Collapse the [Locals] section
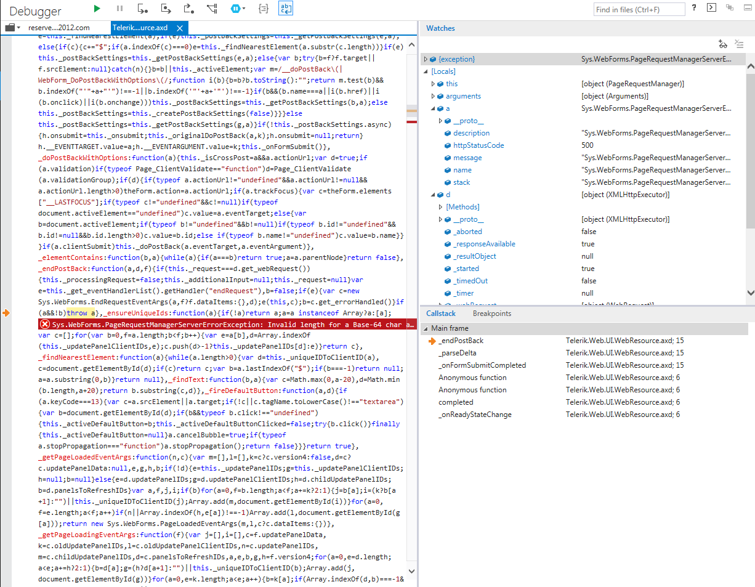Screen dimensions: 755x587 [426, 71]
